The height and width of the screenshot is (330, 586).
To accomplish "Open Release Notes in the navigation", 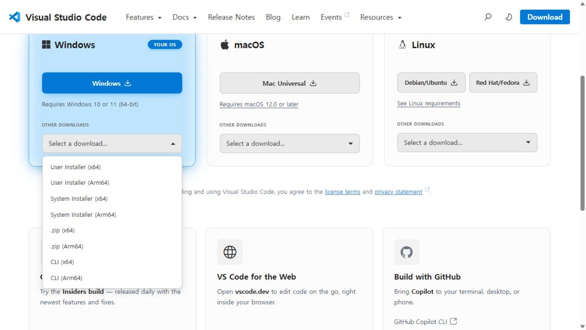I will 231,17.
